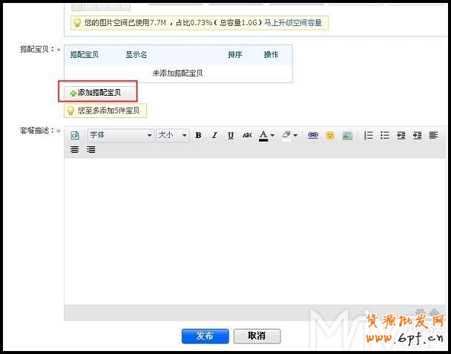The width and height of the screenshot is (451, 354).
Task: Click the 取消 cancel button
Action: [257, 336]
